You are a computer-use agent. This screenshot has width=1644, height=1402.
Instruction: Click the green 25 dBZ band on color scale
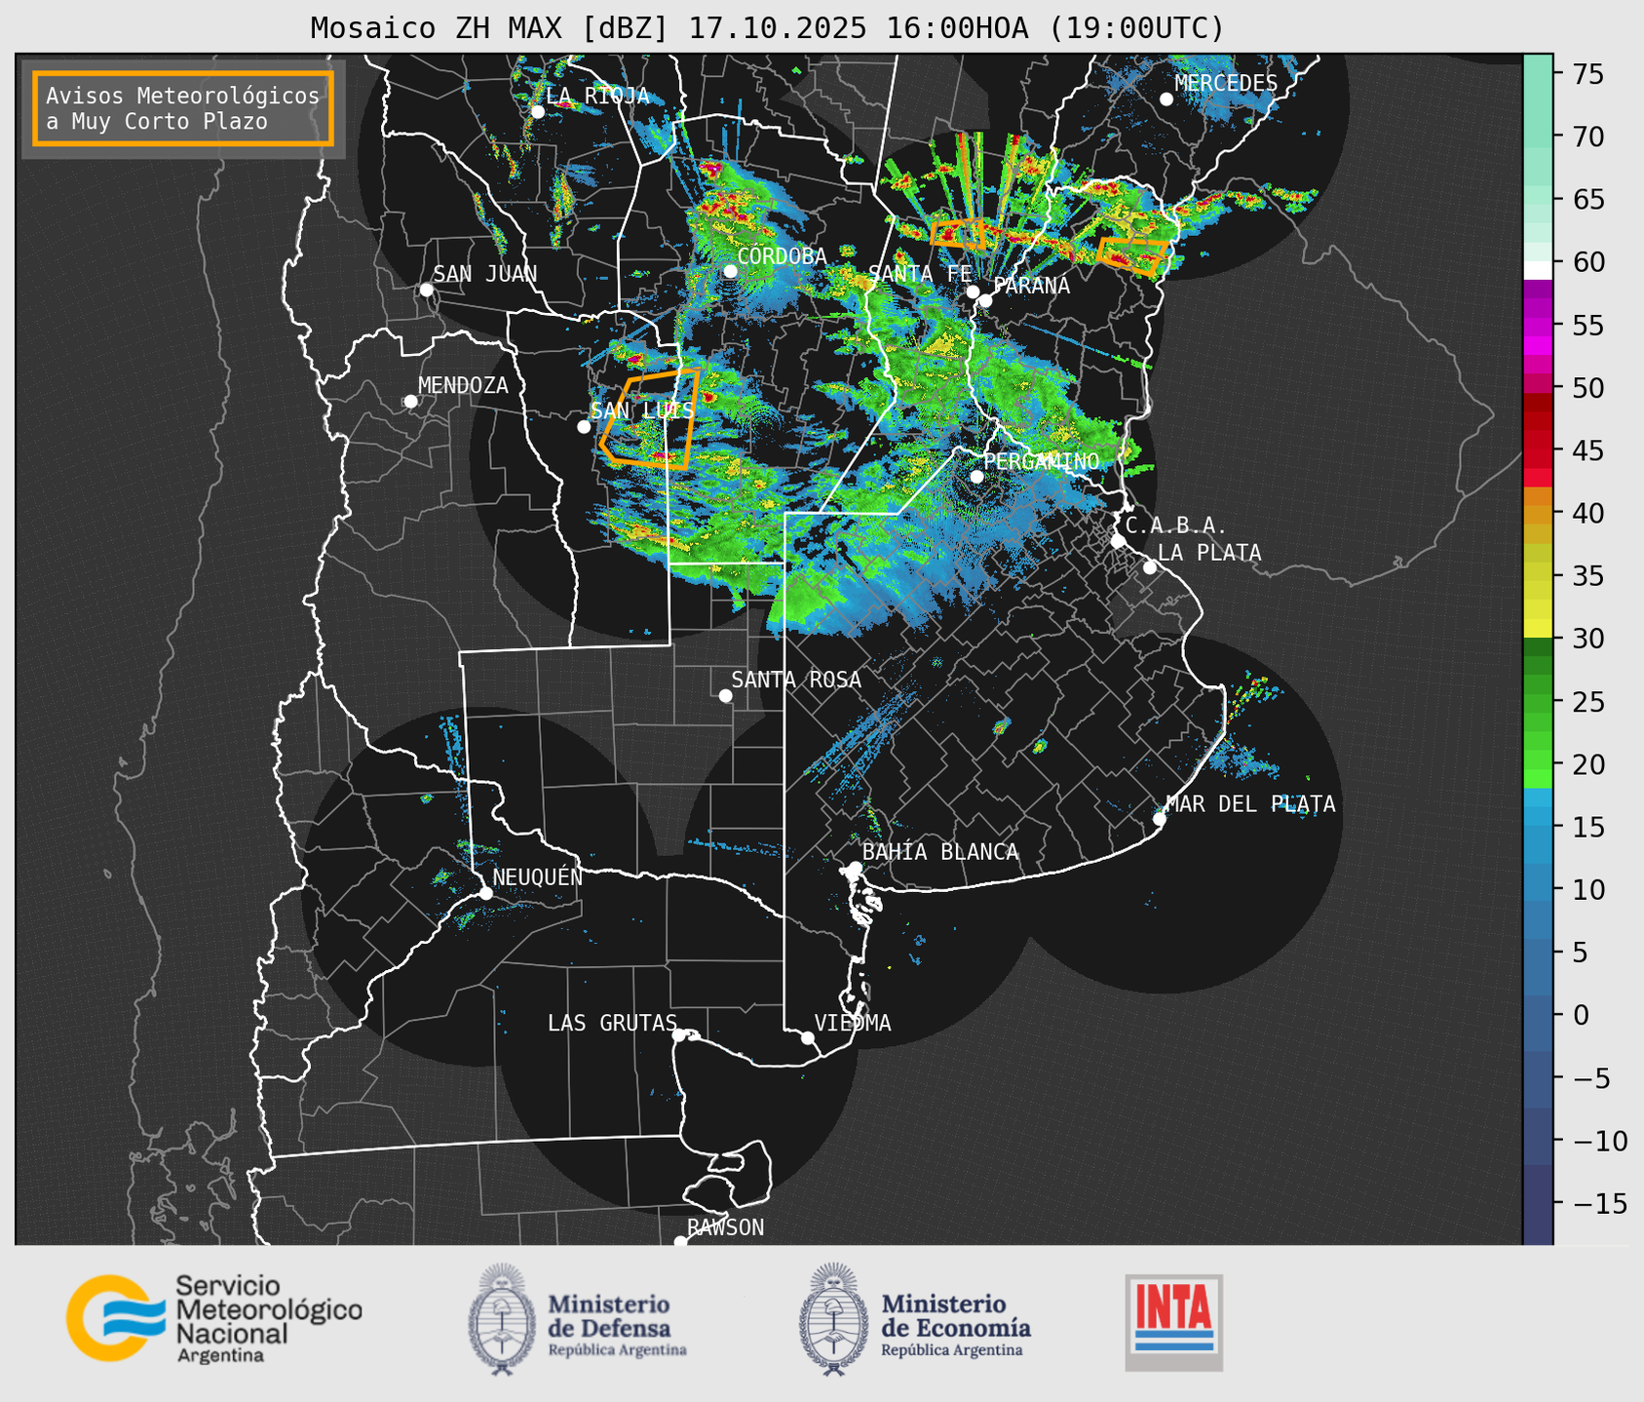tap(1538, 701)
